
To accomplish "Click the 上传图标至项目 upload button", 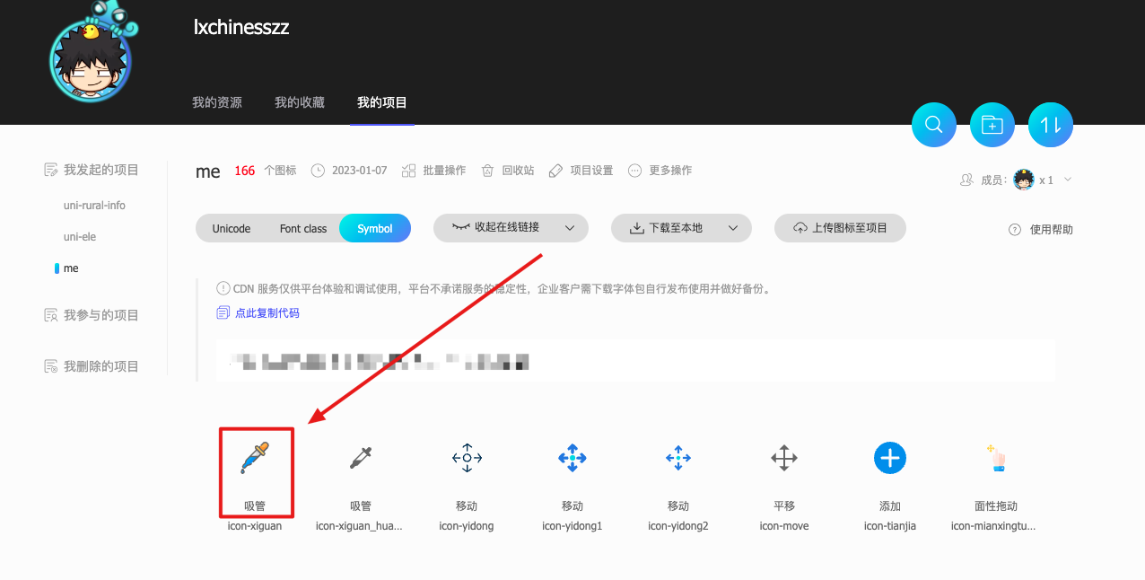I will pyautogui.click(x=840, y=228).
